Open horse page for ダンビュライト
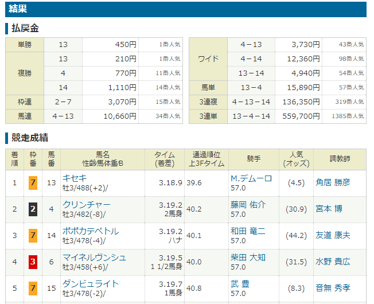 (91, 284)
